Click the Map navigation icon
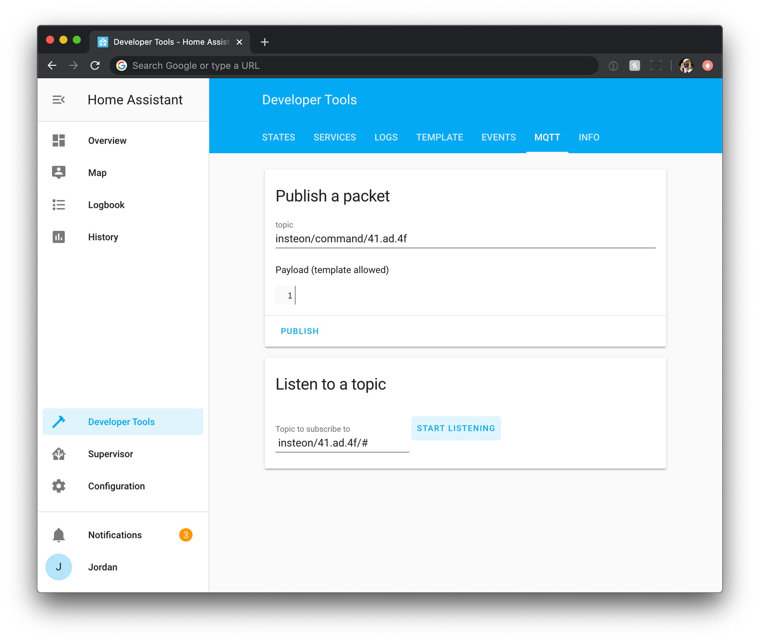 [59, 173]
